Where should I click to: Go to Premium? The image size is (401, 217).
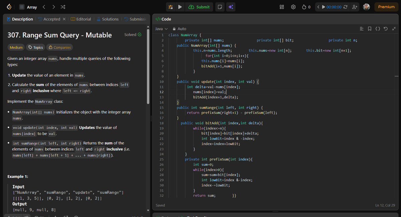[x=386, y=7]
